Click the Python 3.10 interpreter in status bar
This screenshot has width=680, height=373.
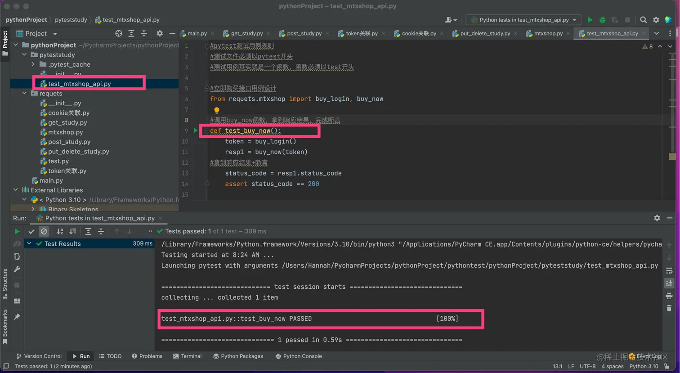pyautogui.click(x=644, y=366)
